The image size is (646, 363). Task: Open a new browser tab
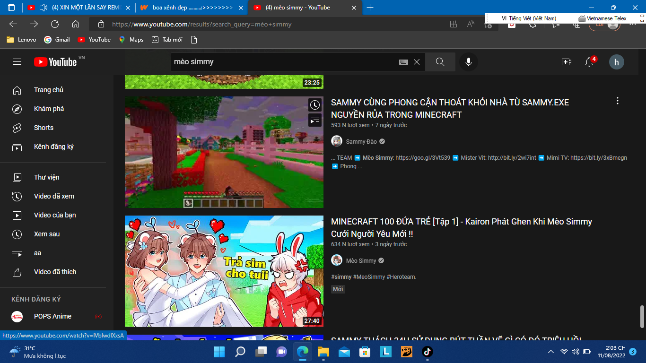[x=370, y=8]
